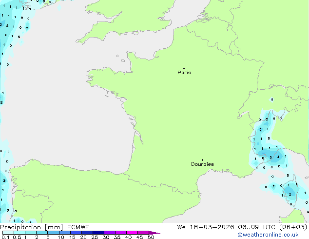Viewport: 309px width, 239px height.
Task: Pick the legend swatch between 10 and 15
Action: coord(65,233)
